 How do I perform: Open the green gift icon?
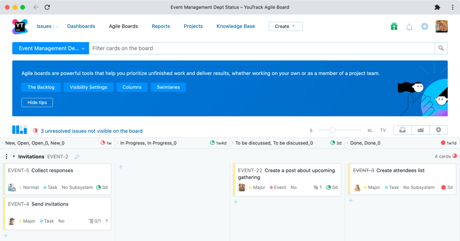pyautogui.click(x=394, y=26)
